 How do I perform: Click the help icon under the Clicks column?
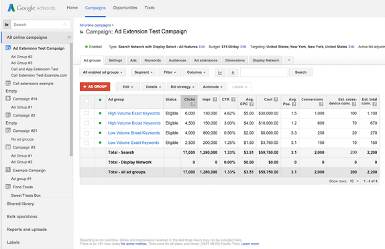tap(193, 104)
